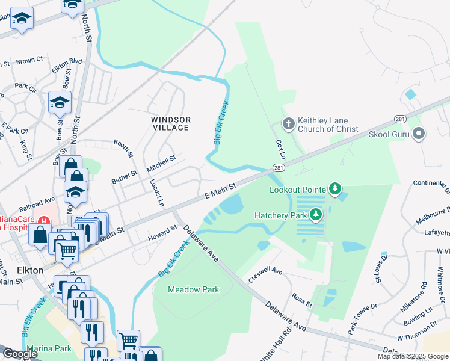Click the Elkton town label
The height and width of the screenshot is (361, 450).
(30, 270)
